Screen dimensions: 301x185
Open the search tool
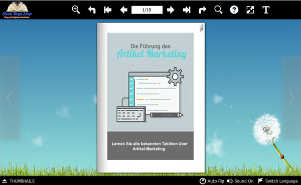coord(218,9)
